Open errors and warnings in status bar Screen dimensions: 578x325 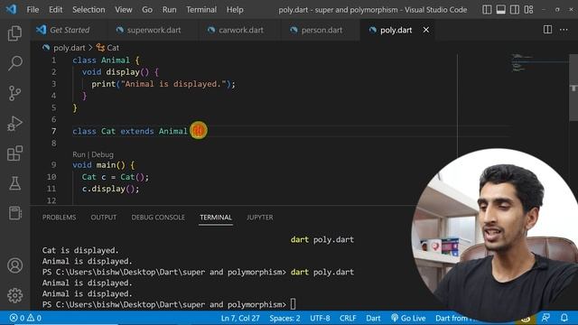(25, 318)
